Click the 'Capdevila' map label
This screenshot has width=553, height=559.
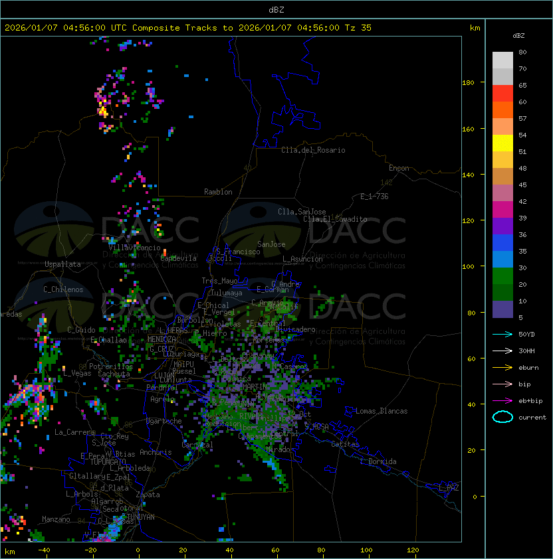[178, 258]
